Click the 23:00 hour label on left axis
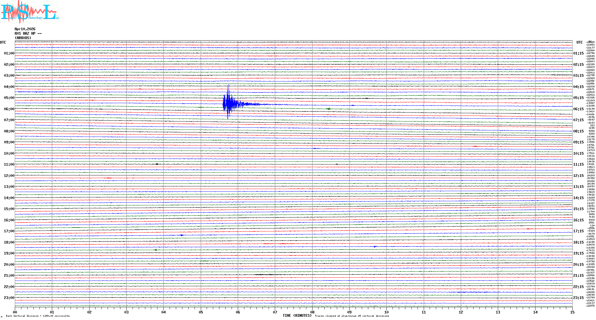The height and width of the screenshot is (320, 596). 9,298
